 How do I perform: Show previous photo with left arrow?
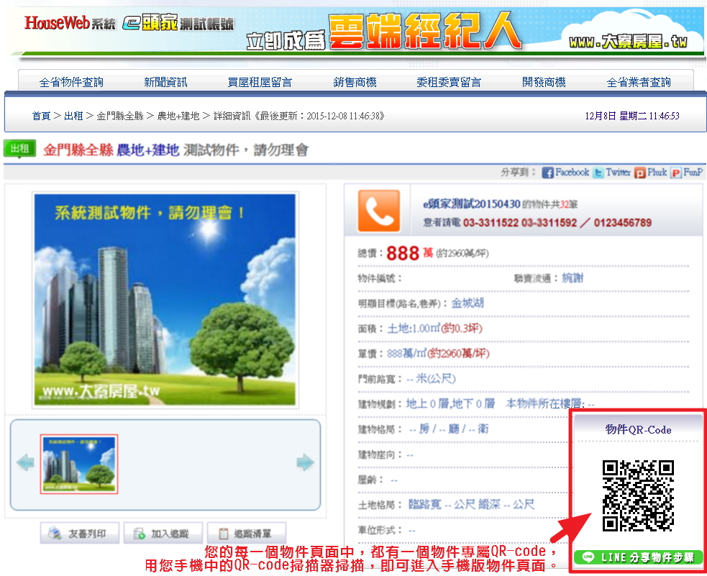[26, 463]
